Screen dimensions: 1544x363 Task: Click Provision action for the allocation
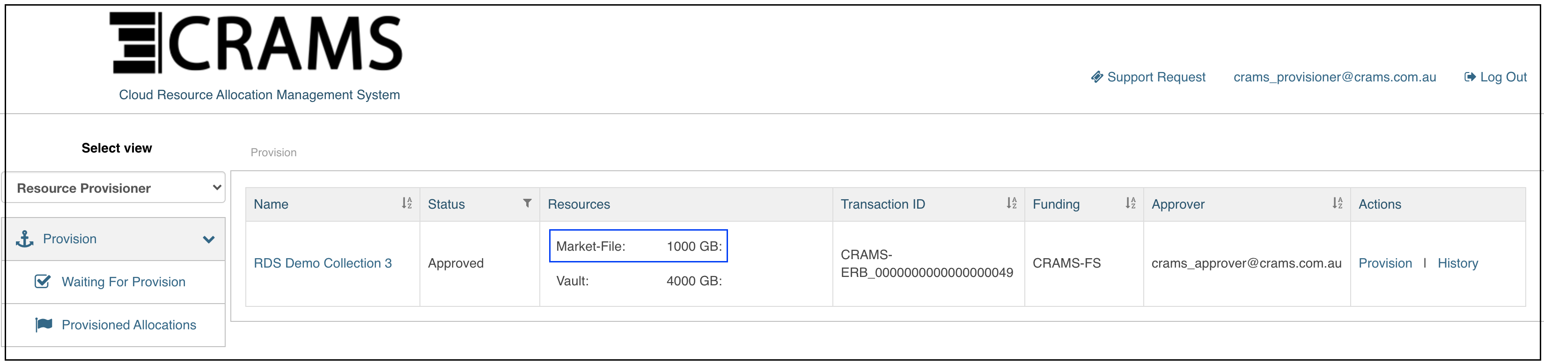tap(1384, 263)
